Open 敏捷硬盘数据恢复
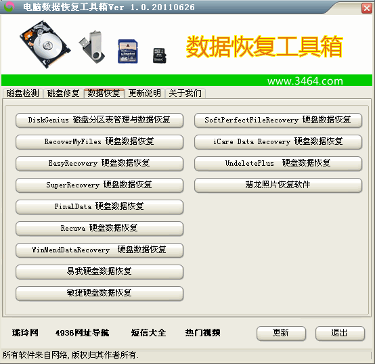 (100, 293)
